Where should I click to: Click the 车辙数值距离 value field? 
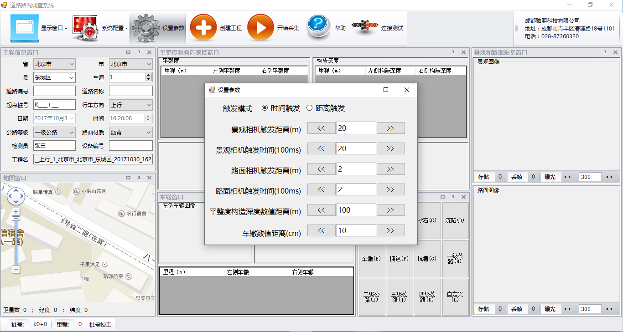(356, 230)
